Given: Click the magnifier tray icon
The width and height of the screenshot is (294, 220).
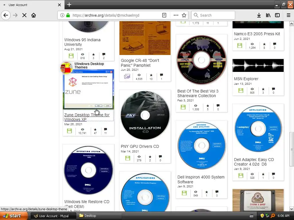Looking at the screenshot, I should point(273,216).
